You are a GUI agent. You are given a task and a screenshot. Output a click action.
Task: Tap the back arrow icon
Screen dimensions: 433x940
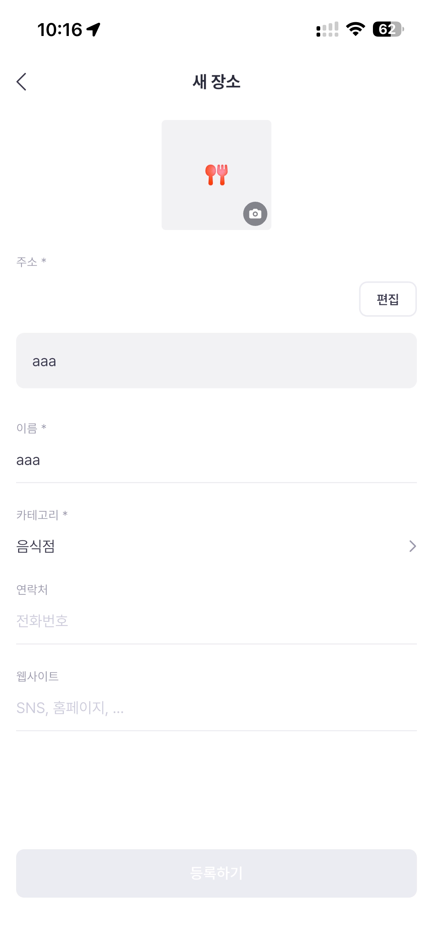21,81
